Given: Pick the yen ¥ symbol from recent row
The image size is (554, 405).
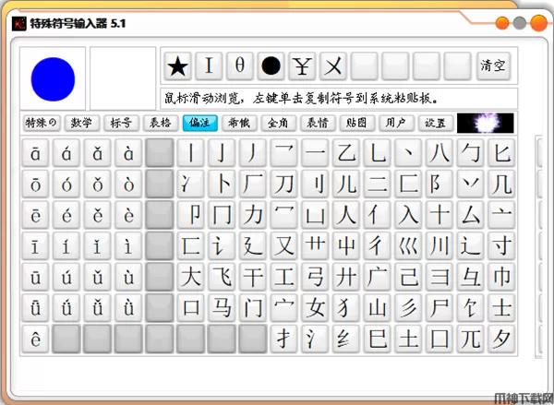Looking at the screenshot, I should pos(302,66).
